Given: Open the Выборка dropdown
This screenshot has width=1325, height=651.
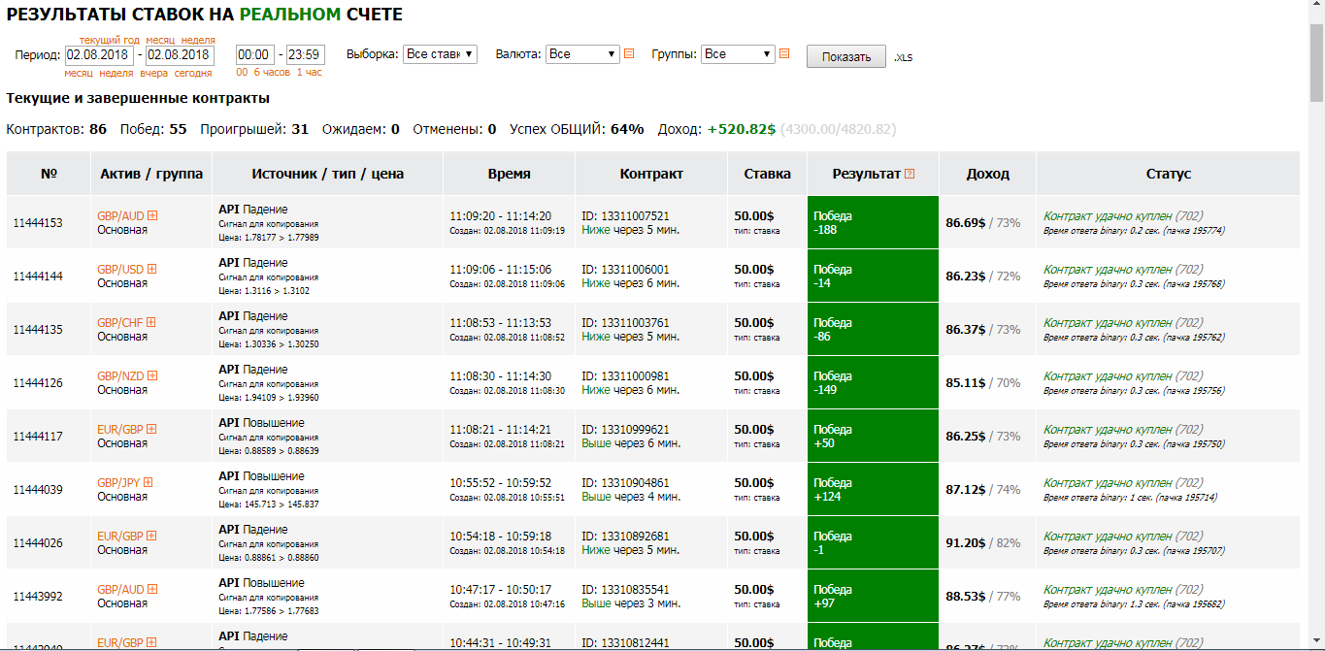Looking at the screenshot, I should [x=441, y=54].
